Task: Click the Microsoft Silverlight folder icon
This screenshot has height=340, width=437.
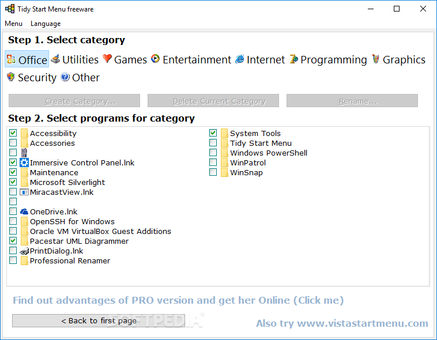Action: pyautogui.click(x=24, y=182)
